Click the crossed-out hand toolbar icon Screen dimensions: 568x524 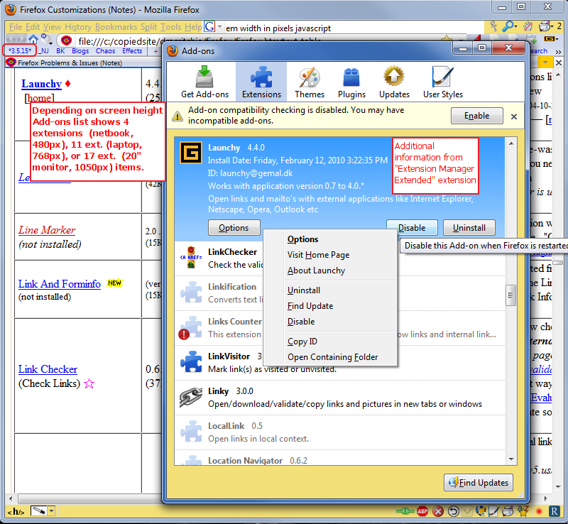[528, 26]
